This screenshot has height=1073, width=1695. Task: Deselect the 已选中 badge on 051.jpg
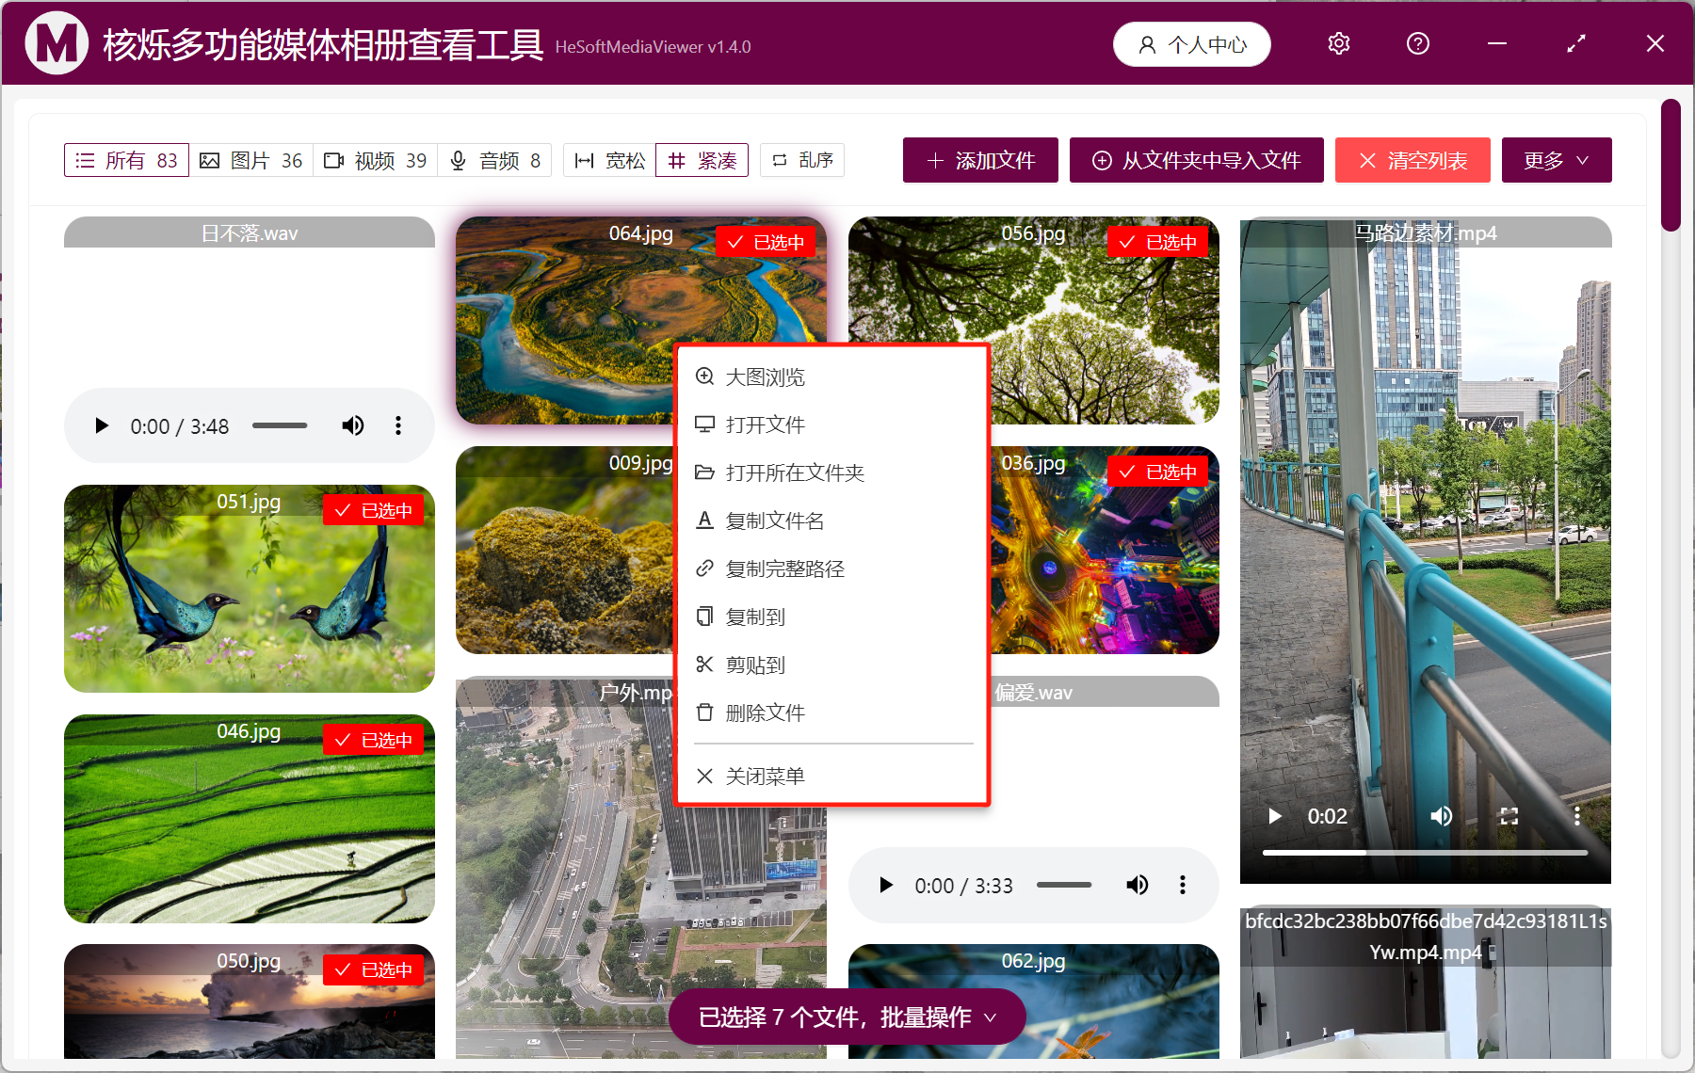tap(373, 509)
